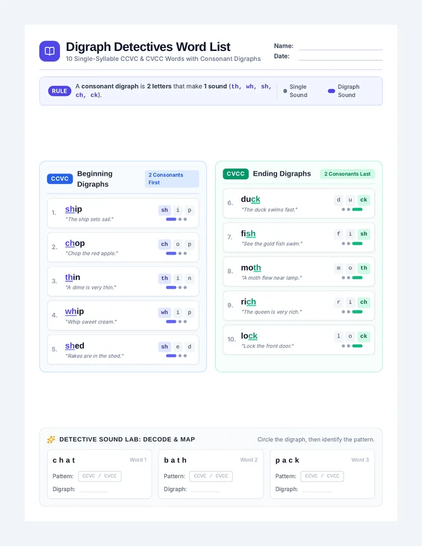Click the sentence 'The duck swims fast.'
This screenshot has height=546, width=422.
pyautogui.click(x=270, y=210)
